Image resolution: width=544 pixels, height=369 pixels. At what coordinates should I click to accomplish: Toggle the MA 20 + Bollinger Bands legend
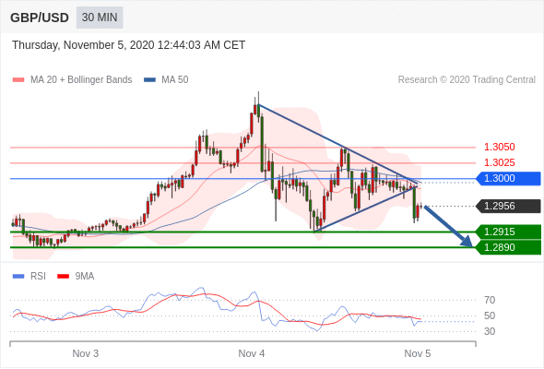click(72, 80)
